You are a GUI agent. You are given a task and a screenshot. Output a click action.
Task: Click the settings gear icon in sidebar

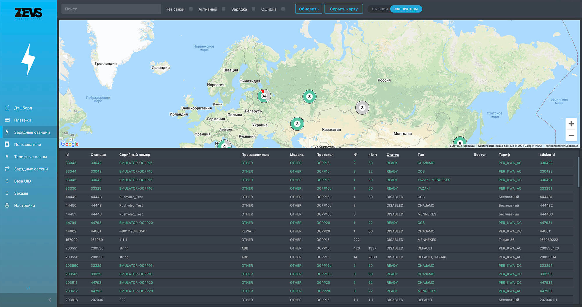pos(7,205)
